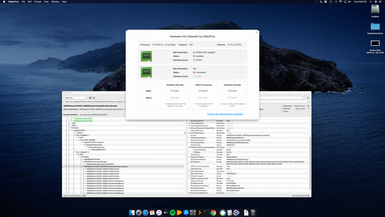Collapse the AppleACPIPCI tree node
Screen dimensions: 385x217
74,131
